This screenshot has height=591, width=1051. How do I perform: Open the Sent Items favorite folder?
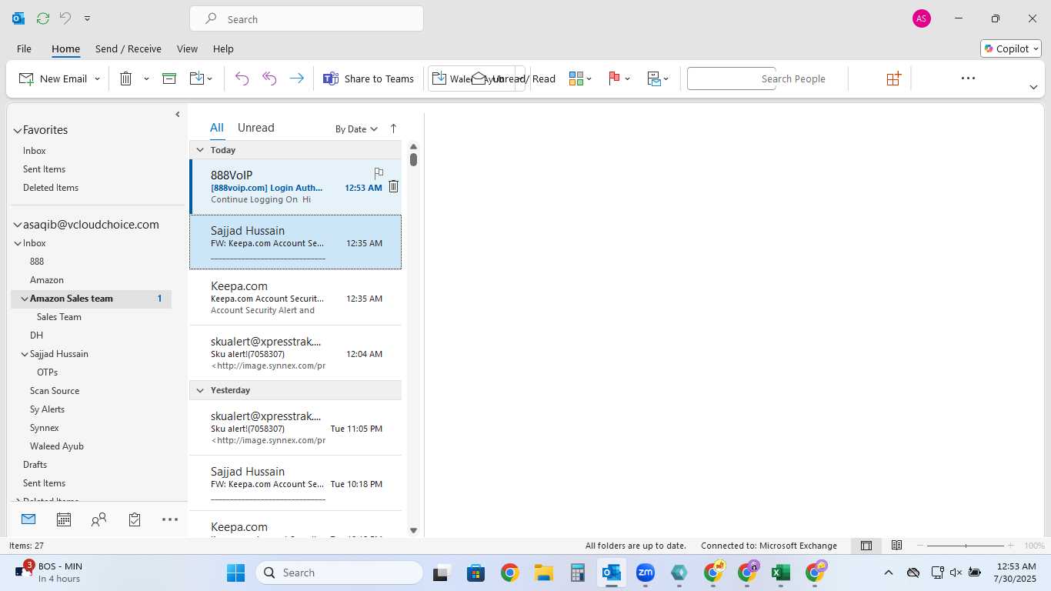(x=44, y=169)
